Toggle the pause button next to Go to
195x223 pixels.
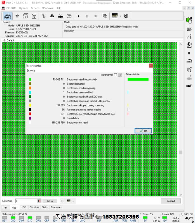click(62, 201)
